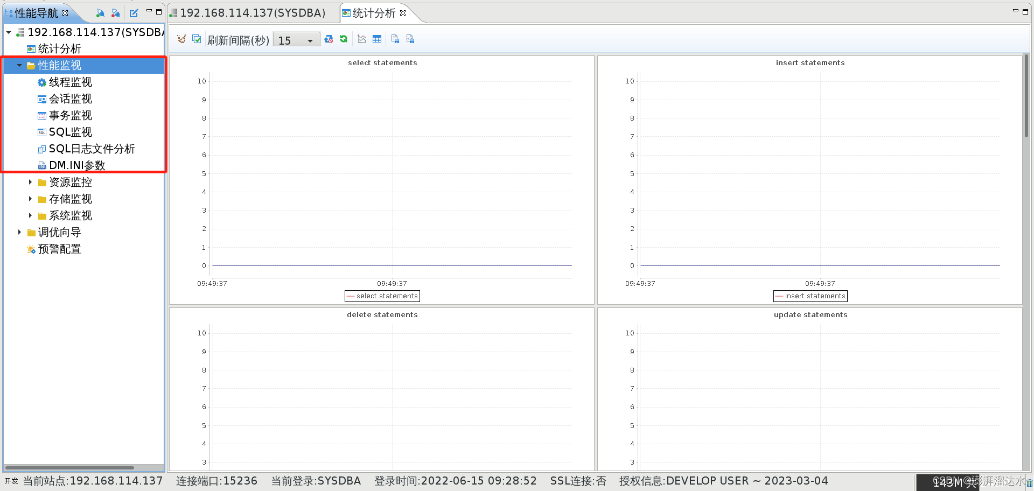This screenshot has width=1034, height=491.
Task: Click the garbage collection trash icon
Action: (1029, 483)
